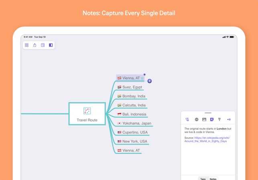Click the Egypt flag on Suez node

(x=119, y=87)
